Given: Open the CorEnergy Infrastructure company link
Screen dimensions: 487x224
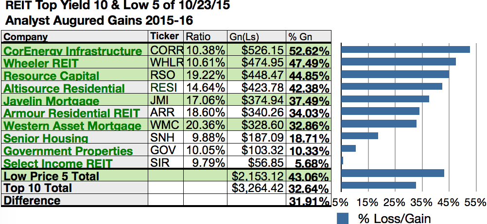Looking at the screenshot, I should click(x=73, y=51).
